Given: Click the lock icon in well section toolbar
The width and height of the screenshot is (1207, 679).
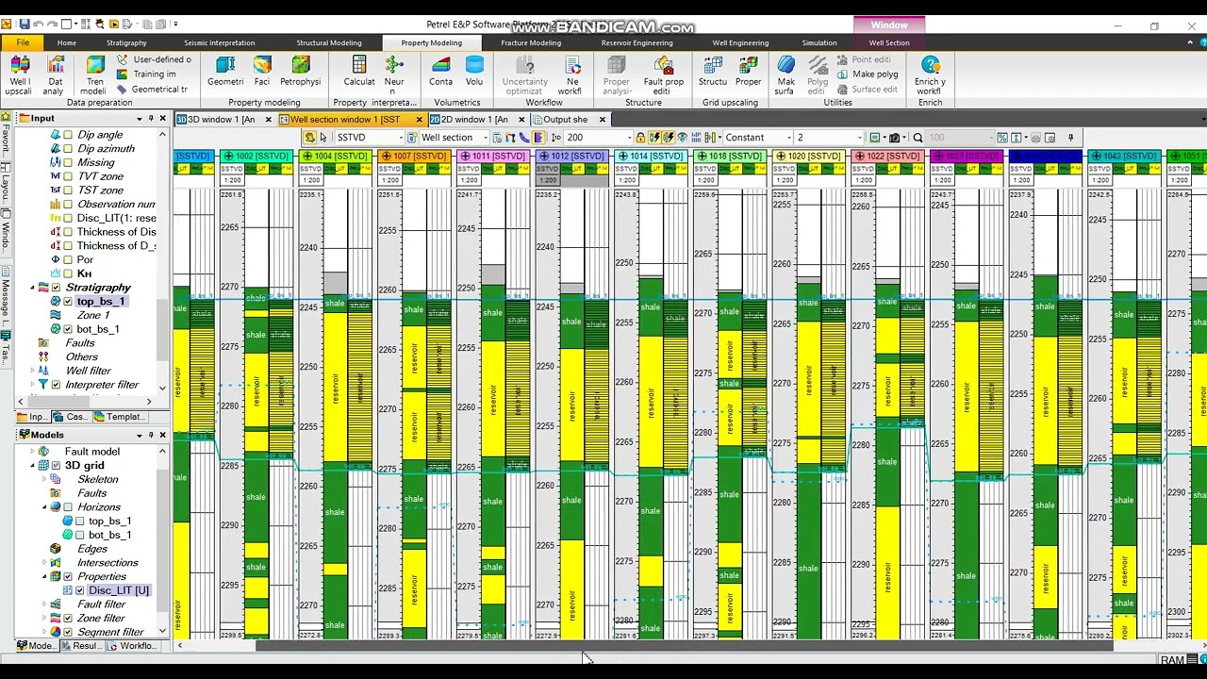Looking at the screenshot, I should 640,138.
